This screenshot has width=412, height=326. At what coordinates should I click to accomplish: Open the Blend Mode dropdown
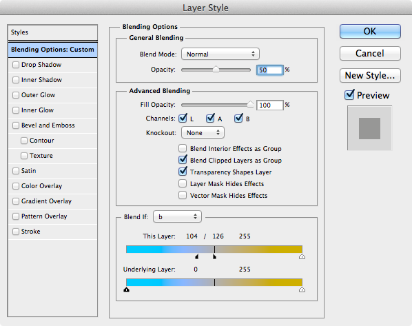tap(220, 54)
